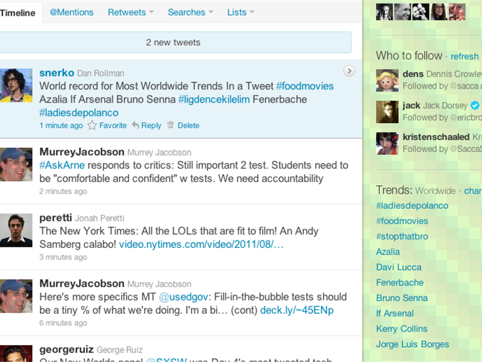The image size is (482, 362).
Task: Change the Worldwide trends location
Action: [473, 191]
